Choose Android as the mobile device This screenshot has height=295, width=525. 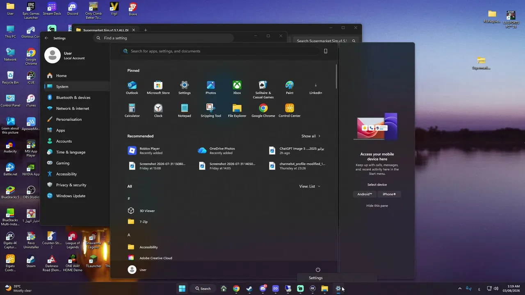(x=365, y=194)
